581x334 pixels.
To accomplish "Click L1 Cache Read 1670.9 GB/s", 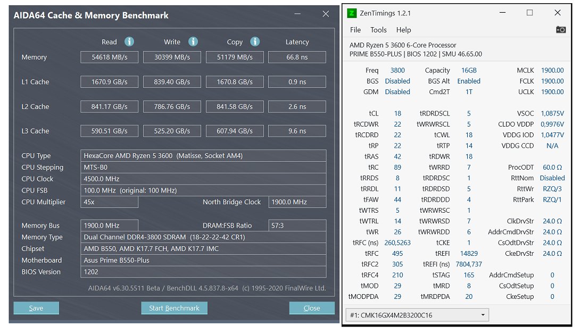I will coord(109,82).
